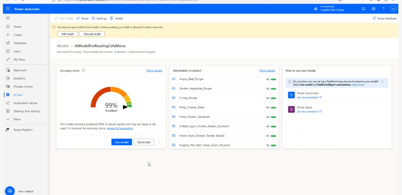Click the Power Automate title in header

(27, 9)
